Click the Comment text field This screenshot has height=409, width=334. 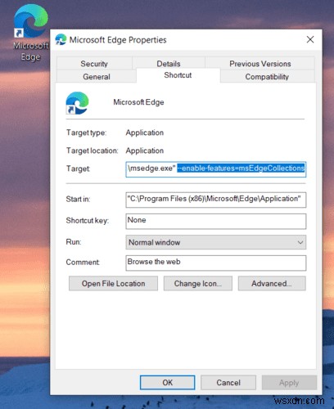coord(216,263)
